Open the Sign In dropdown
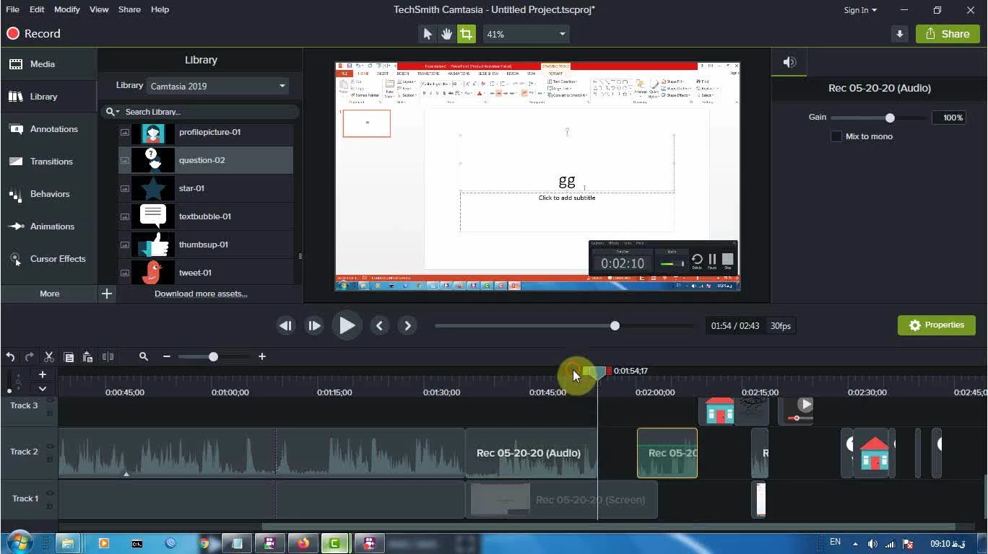The image size is (988, 554). [860, 10]
